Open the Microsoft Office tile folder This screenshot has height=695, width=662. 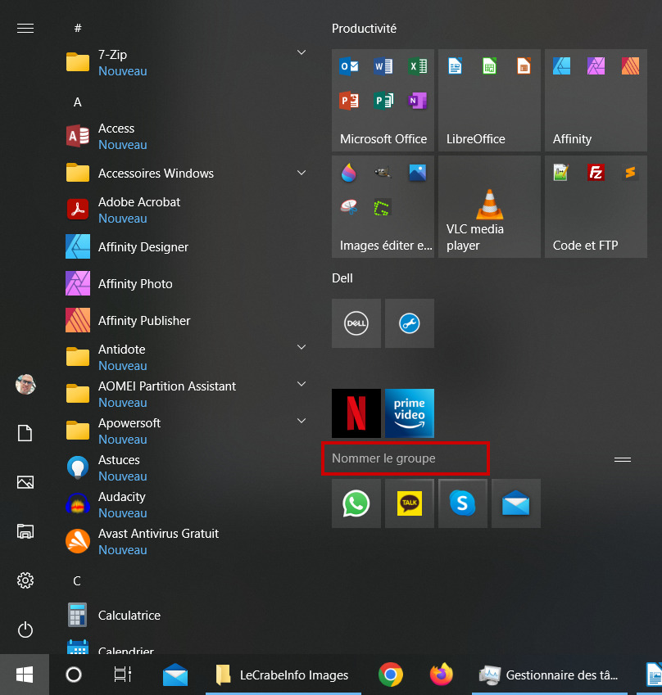coord(383,100)
